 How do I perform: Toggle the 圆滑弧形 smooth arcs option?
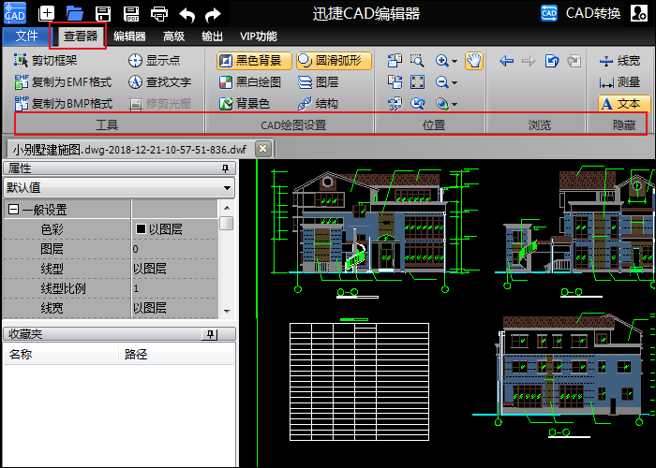point(334,61)
